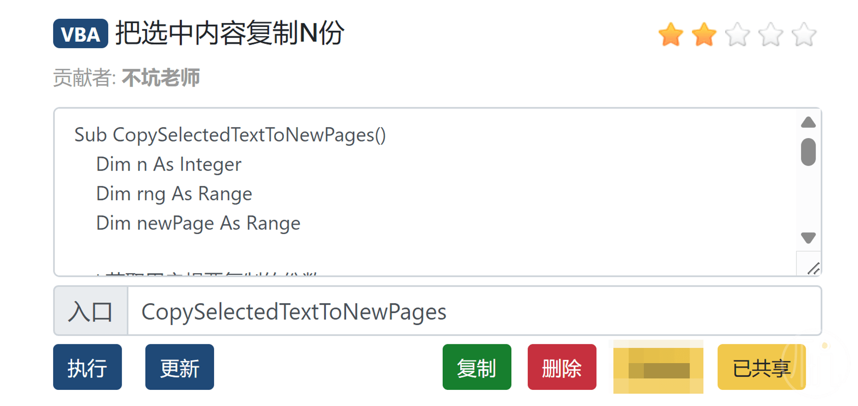The width and height of the screenshot is (858, 406).
Task: Click the VBA badge icon
Action: (x=80, y=33)
